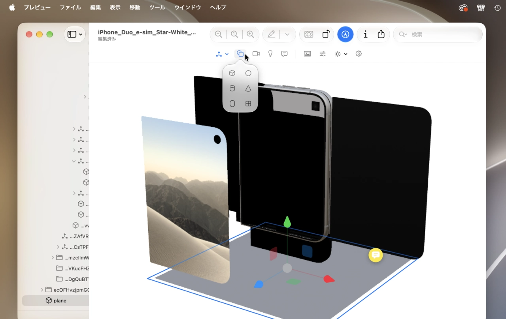This screenshot has width=506, height=319.
Task: Open the プレビュー menu
Action: click(37, 8)
